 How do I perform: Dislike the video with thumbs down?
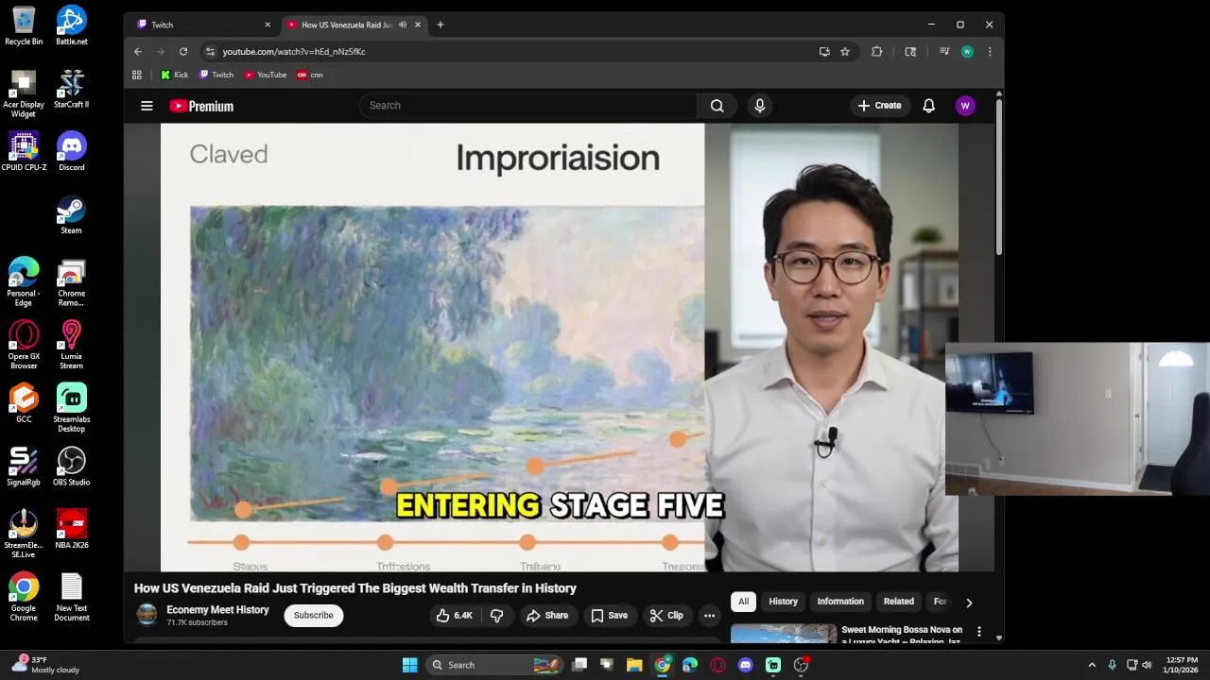point(496,616)
